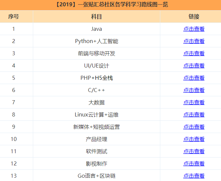The height and width of the screenshot is (181, 221).
Task: Click row number 9 in 序号 column
Action: click(14, 127)
